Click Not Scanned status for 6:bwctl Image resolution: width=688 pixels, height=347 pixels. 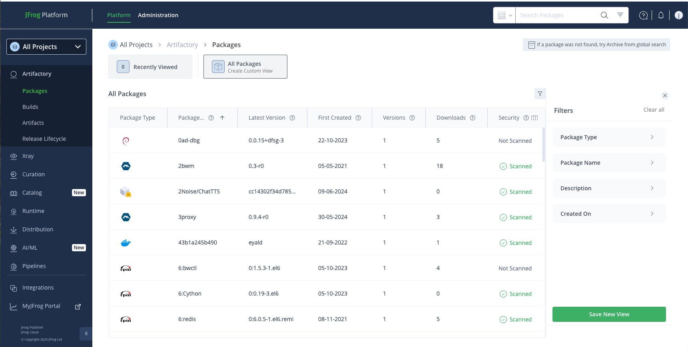click(515, 268)
